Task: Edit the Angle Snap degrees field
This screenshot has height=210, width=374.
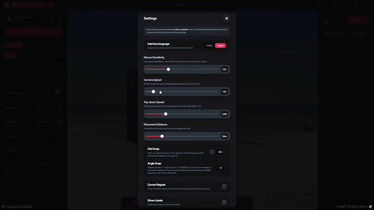Action: point(221,168)
